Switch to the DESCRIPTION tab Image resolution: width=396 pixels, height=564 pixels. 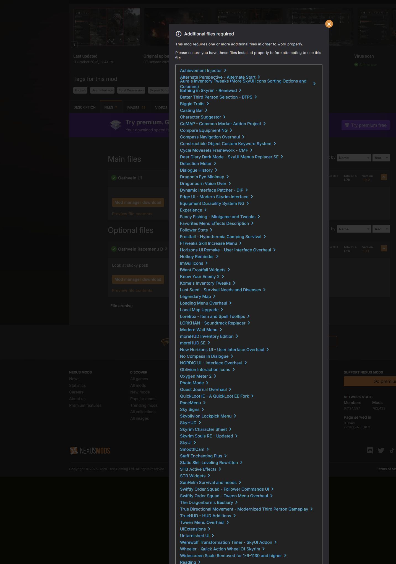[85, 107]
